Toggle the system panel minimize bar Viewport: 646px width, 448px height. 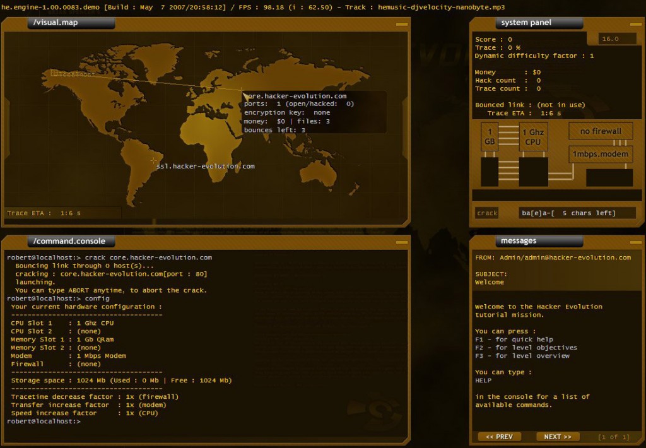click(633, 24)
